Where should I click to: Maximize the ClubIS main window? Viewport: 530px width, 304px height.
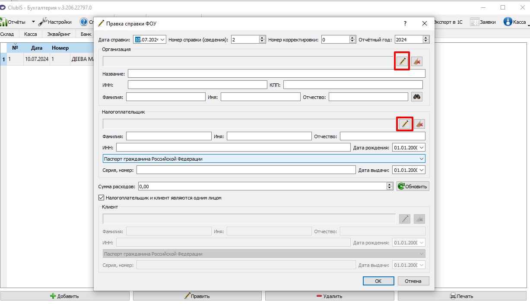tap(503, 7)
